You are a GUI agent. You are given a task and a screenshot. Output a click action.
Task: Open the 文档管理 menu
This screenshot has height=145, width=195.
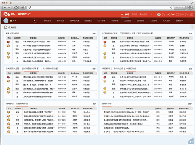click(154, 21)
